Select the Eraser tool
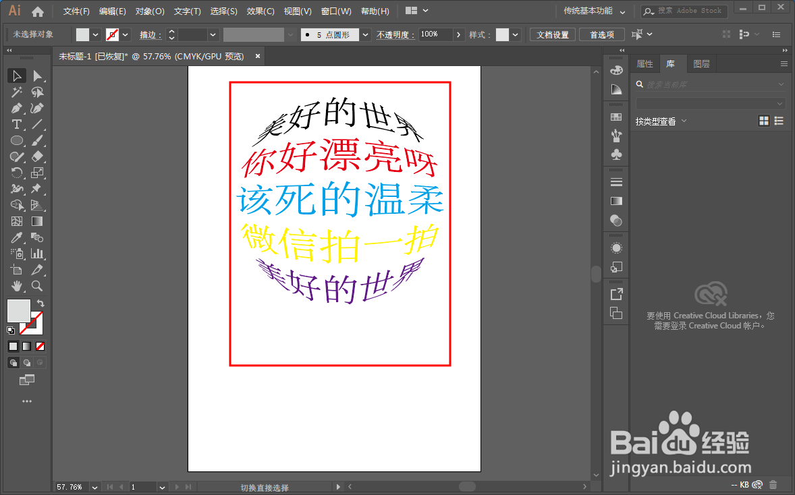 (x=38, y=157)
